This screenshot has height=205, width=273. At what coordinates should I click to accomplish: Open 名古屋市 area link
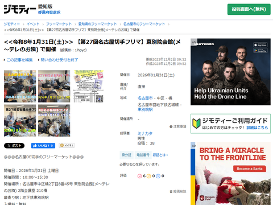pos(145,98)
